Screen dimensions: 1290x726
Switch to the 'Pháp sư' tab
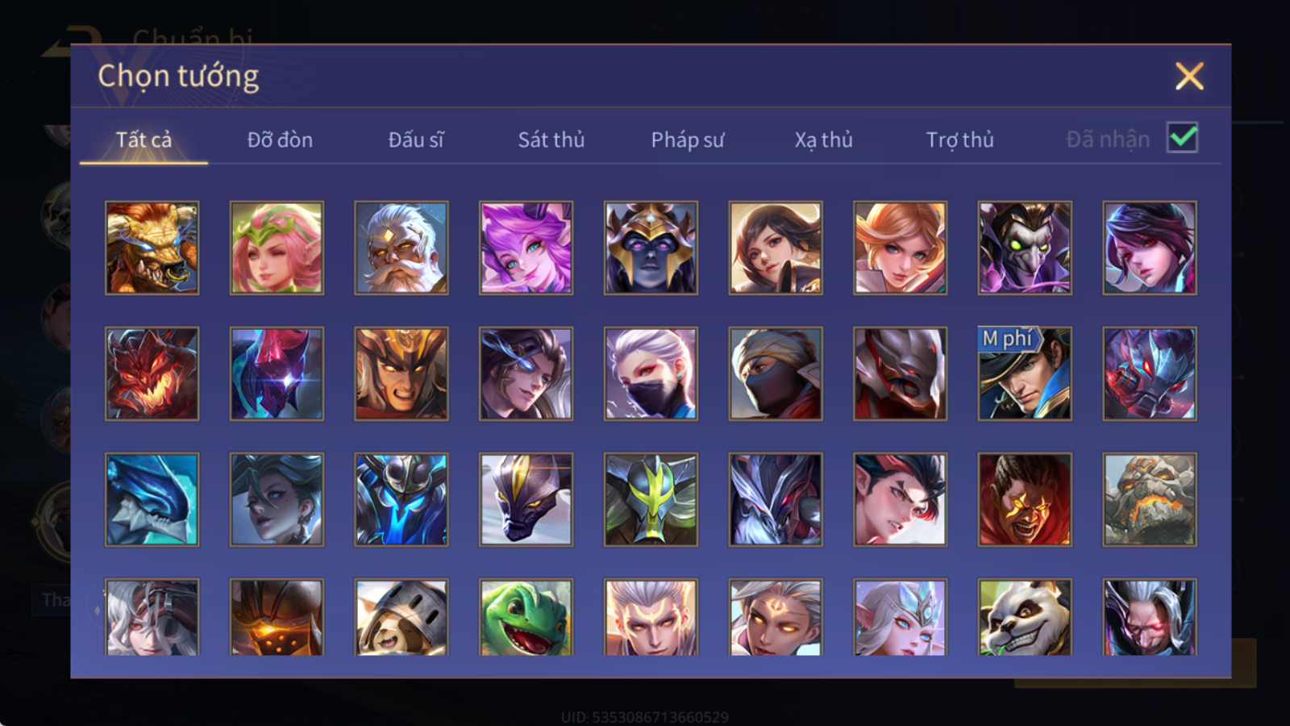click(688, 140)
